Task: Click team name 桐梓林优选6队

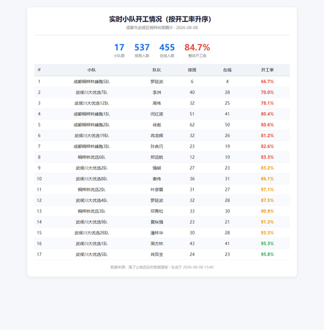Action: tap(92, 157)
